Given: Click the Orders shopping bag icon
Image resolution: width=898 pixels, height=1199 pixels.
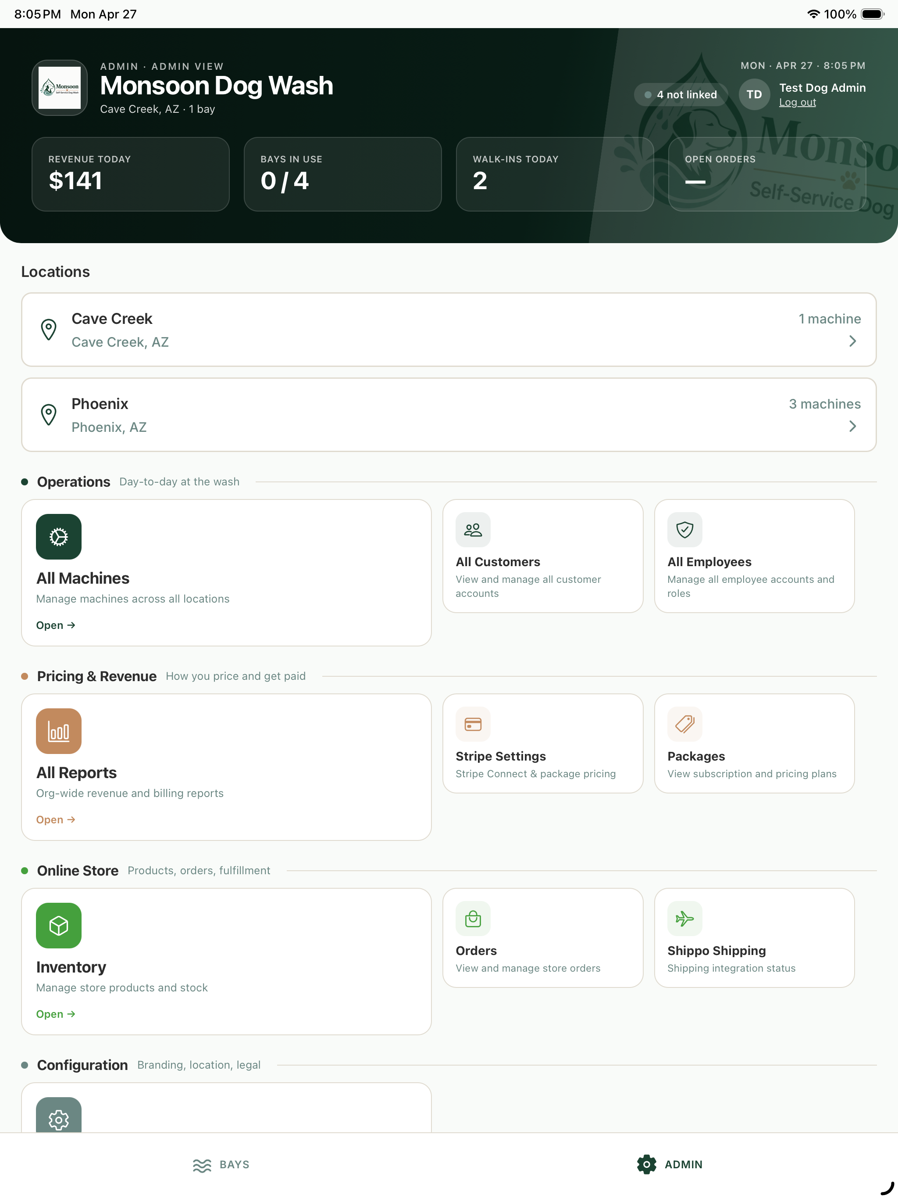Looking at the screenshot, I should 473,919.
